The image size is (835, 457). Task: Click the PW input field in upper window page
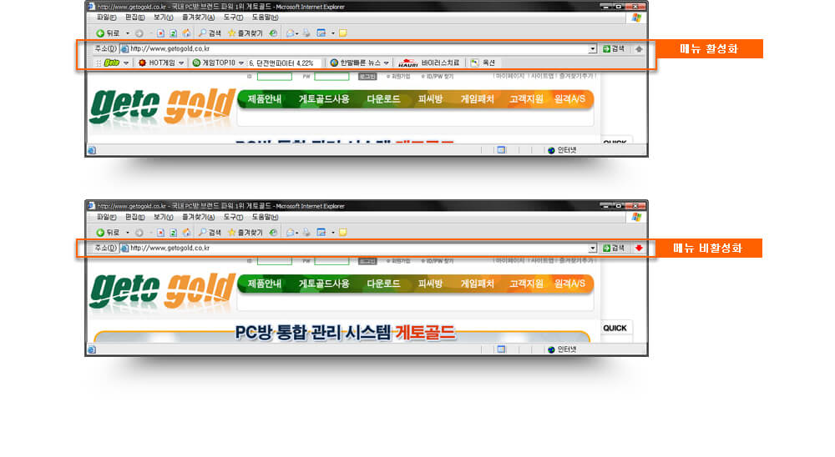331,77
